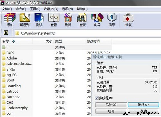Click the 测试 (Test) toolbar icon
The image size is (161, 117).
(x=39, y=18)
